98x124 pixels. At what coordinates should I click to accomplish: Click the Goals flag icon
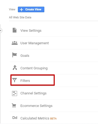15,55
